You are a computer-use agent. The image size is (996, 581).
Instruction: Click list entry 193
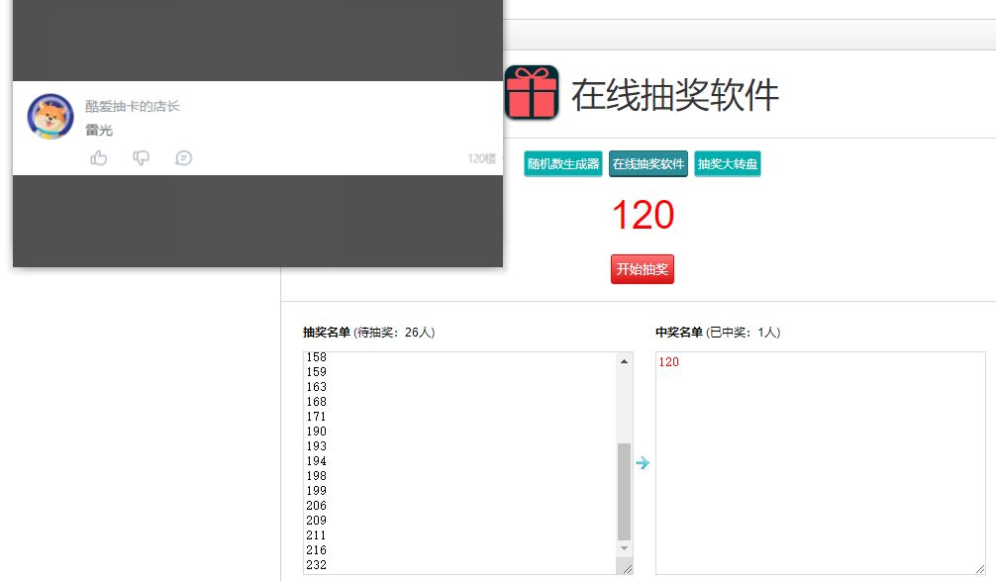[x=317, y=446]
